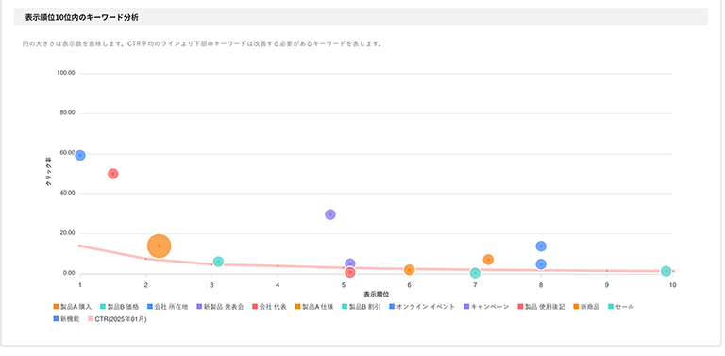Click the red bubble near 50% click rate
The width and height of the screenshot is (725, 356).
click(x=113, y=174)
